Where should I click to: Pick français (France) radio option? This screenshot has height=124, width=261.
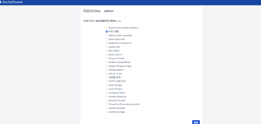pyautogui.click(x=107, y=58)
